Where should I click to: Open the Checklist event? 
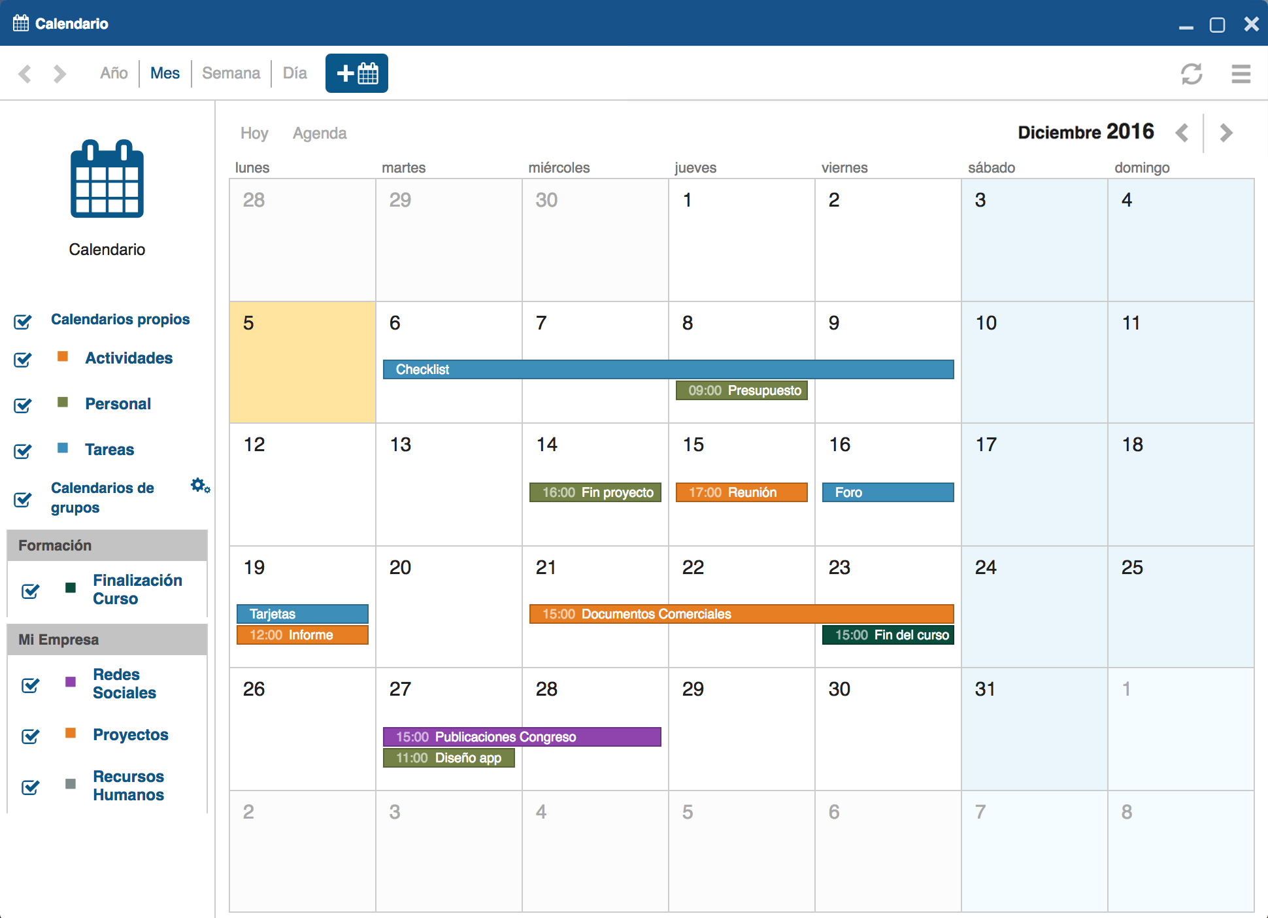(x=668, y=369)
